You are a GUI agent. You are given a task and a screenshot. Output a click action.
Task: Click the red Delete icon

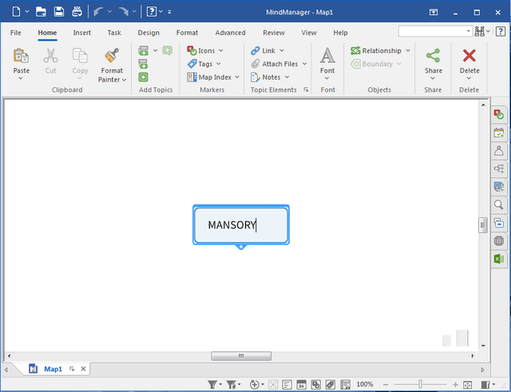coord(469,56)
